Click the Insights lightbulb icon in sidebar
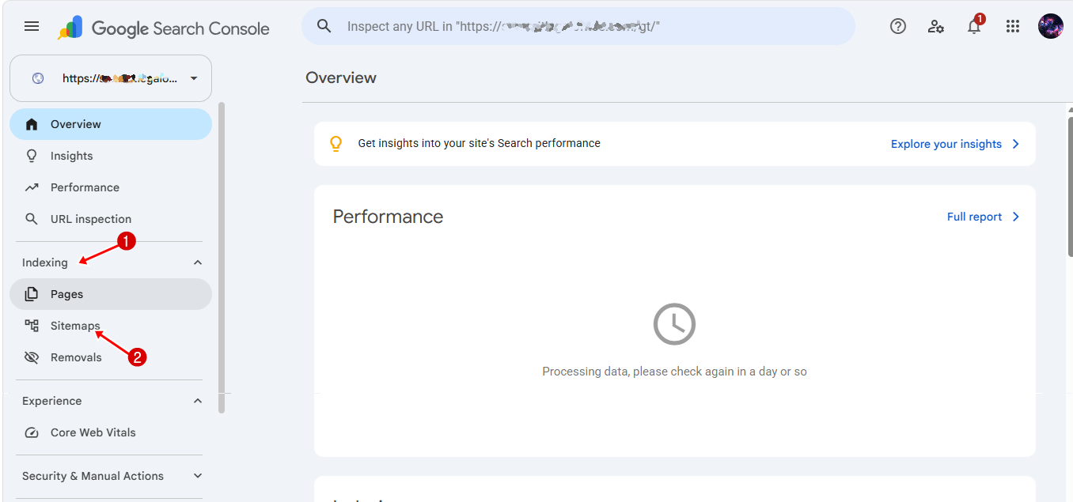The width and height of the screenshot is (1073, 502). click(x=32, y=156)
